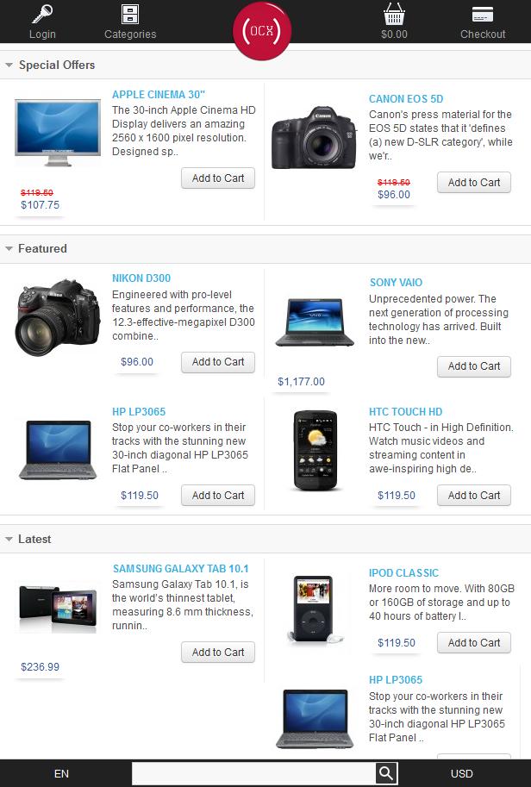This screenshot has width=531, height=787.
Task: Open the Categories drawer icon
Action: click(130, 14)
